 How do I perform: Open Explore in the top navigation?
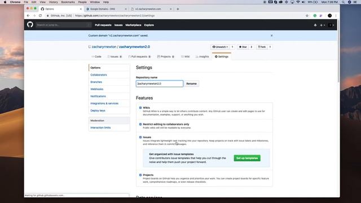[149, 25]
